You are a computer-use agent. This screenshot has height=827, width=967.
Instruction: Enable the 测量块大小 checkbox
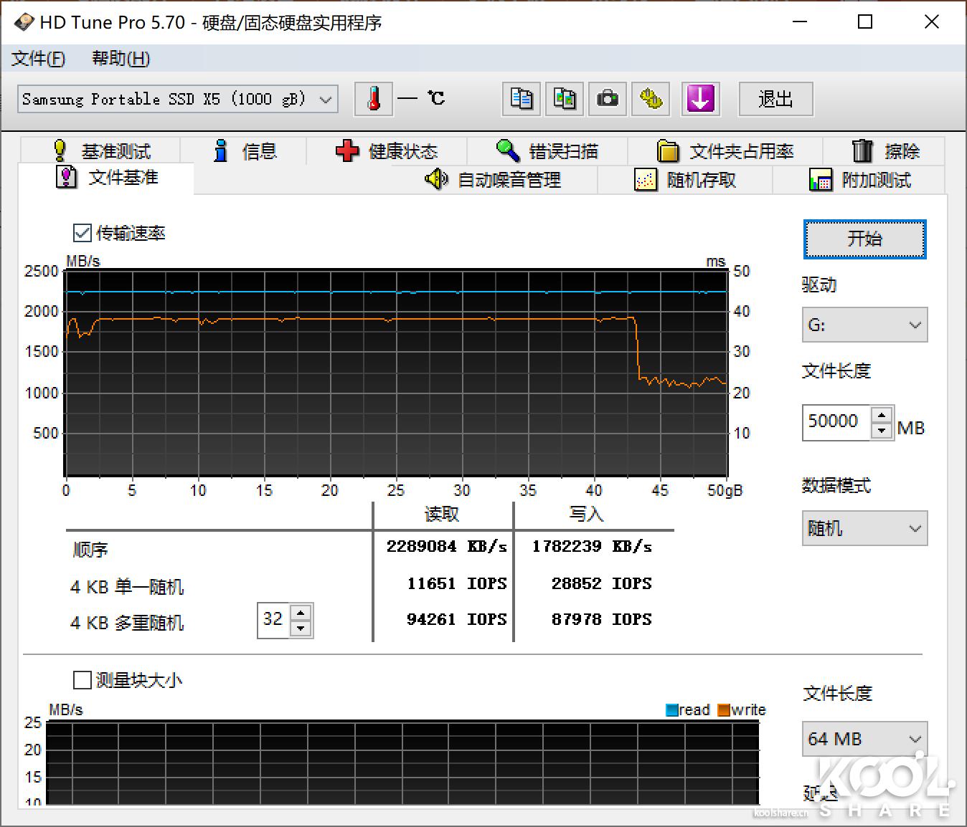(82, 679)
